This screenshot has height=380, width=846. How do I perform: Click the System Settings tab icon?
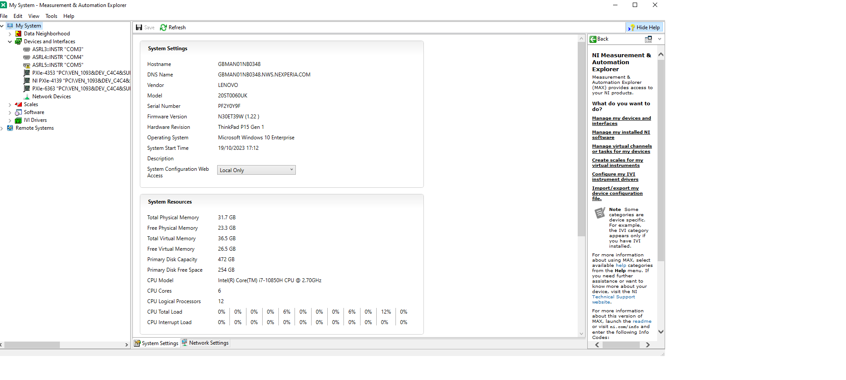(137, 343)
